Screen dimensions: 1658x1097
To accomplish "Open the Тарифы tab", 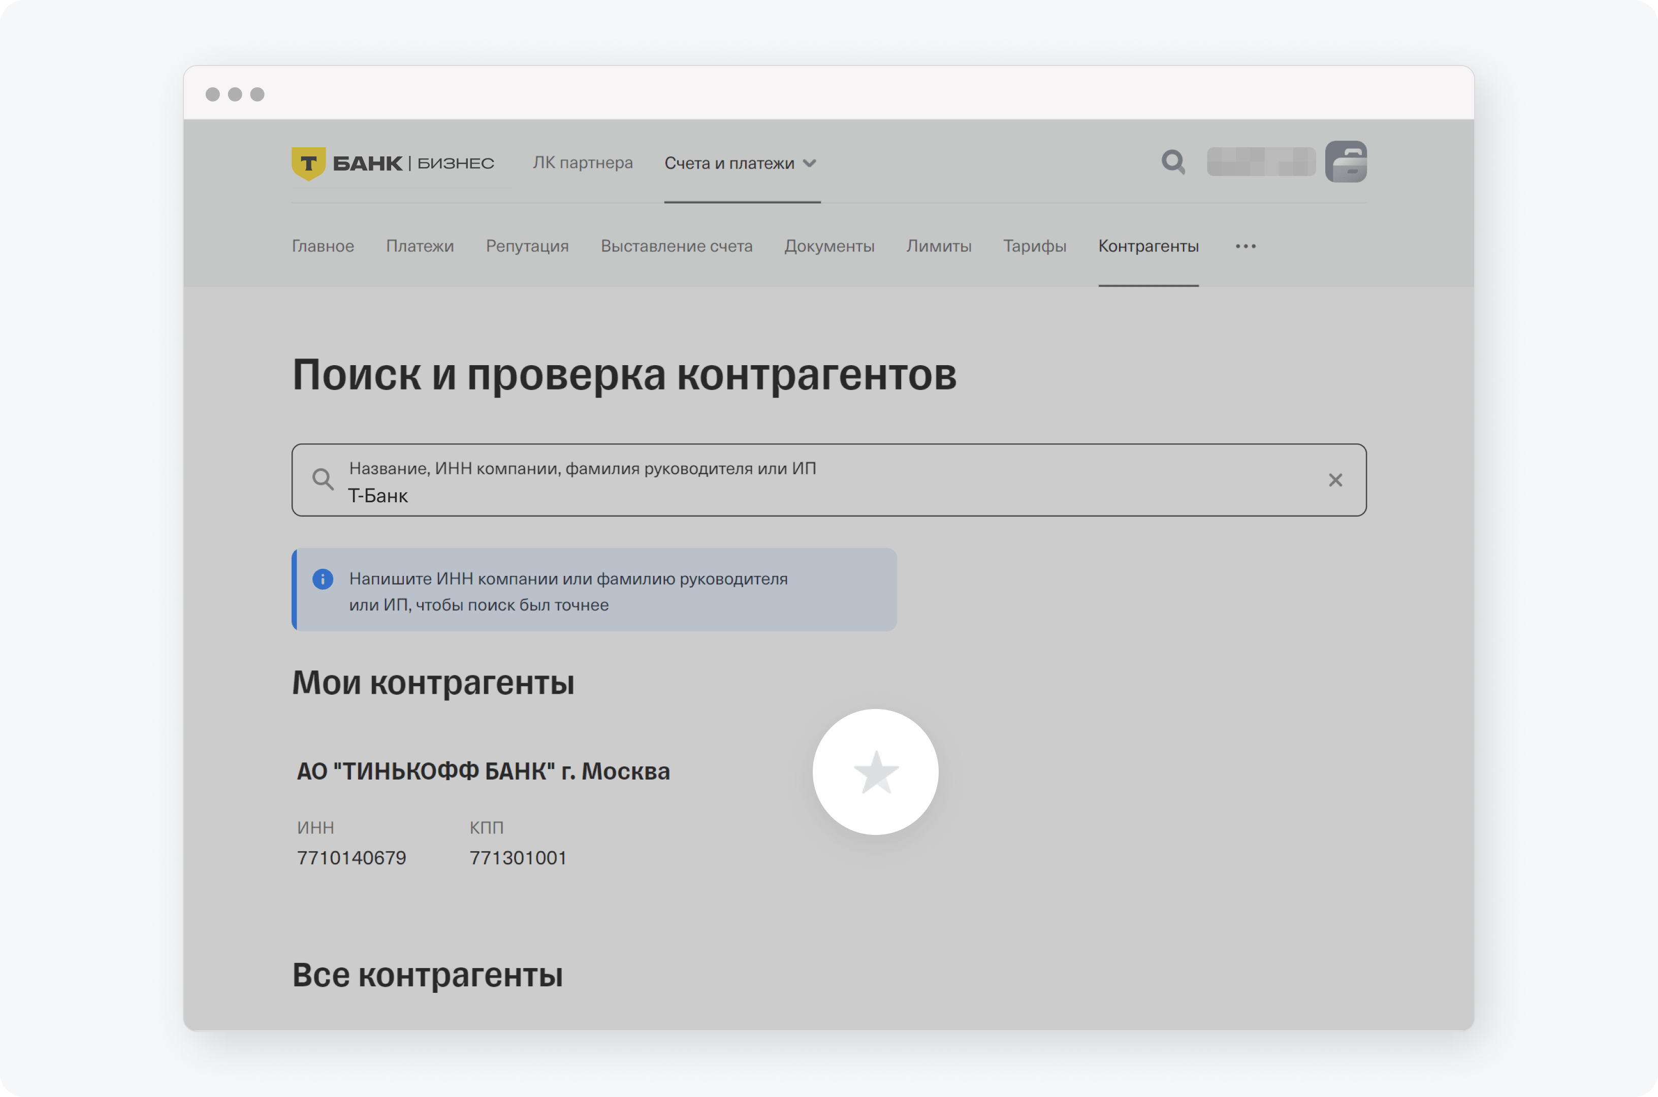I will [1035, 246].
